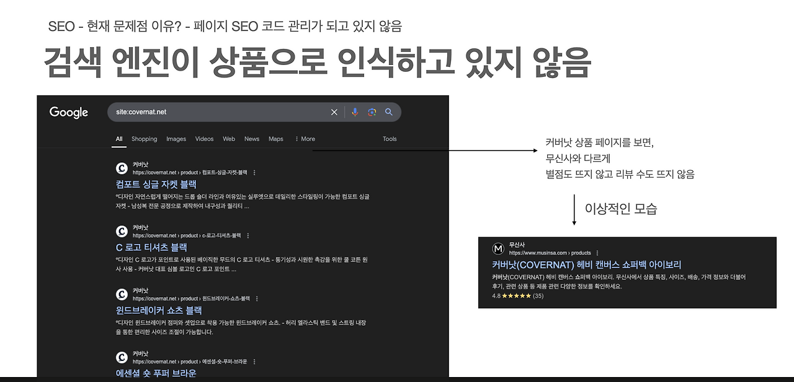Click the 커버낫 favicon of C 로고 티셔츠 result
Image resolution: width=794 pixels, height=382 pixels.
(122, 231)
